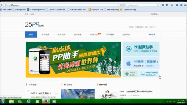Open the WildTangent ORB bookmark
187x105 pixels.
coord(36,10)
